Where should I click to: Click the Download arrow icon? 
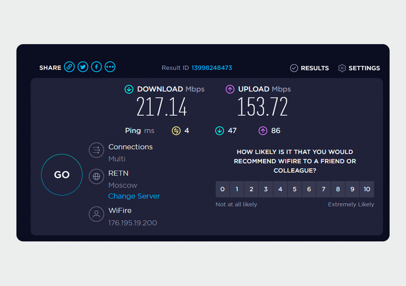129,89
